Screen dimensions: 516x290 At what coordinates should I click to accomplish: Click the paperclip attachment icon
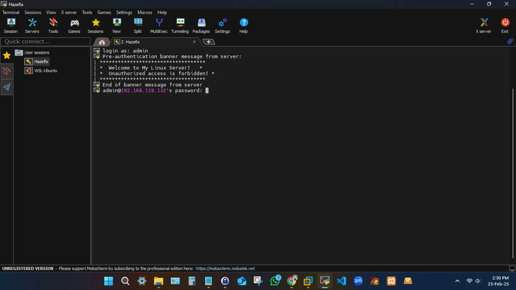pyautogui.click(x=510, y=41)
